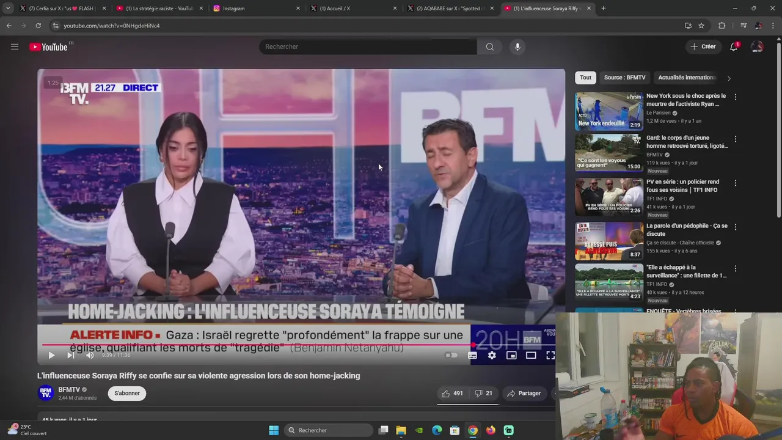Go to the YouTube home logo
Viewport: 782px width, 440px height.
click(48, 47)
